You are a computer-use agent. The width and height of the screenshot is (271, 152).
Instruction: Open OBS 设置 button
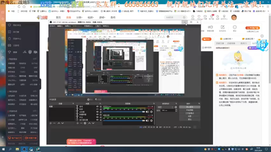pyautogui.click(x=190, y=116)
